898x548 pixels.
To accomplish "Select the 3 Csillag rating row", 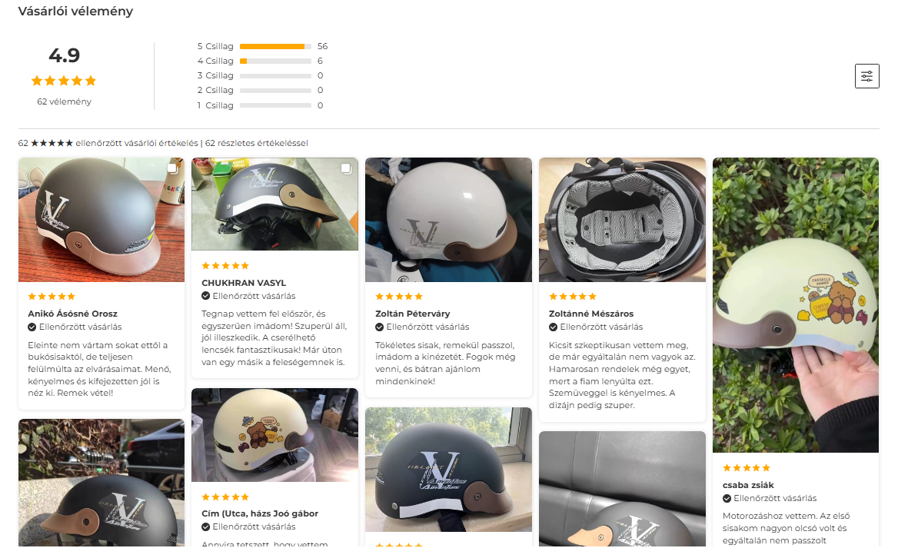I will point(260,75).
